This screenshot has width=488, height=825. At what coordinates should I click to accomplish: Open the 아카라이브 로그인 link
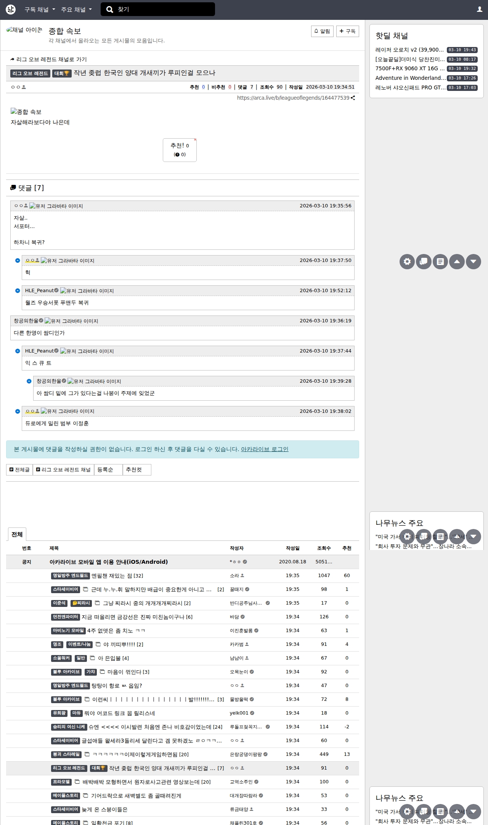pos(265,449)
